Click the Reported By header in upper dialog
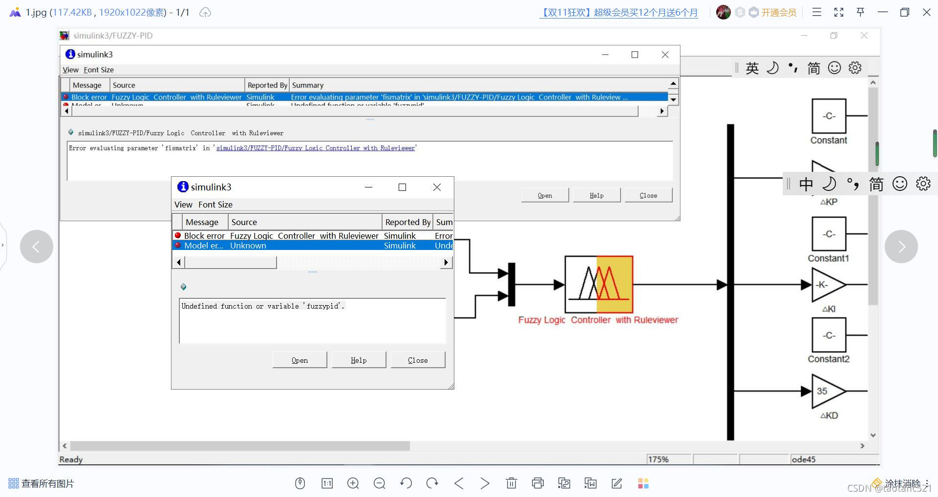The width and height of the screenshot is (938, 497). click(x=267, y=85)
